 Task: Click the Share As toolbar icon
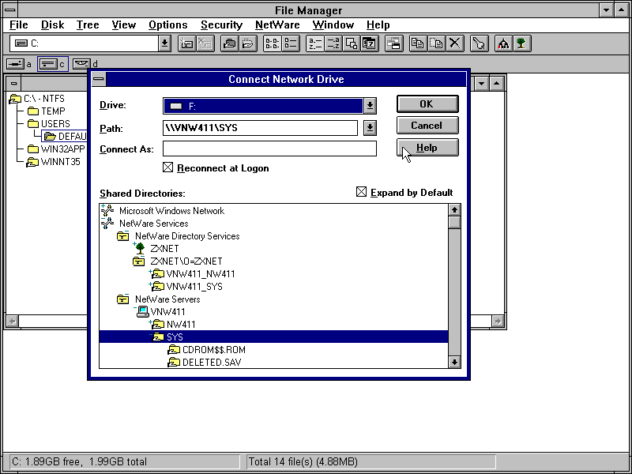coord(230,43)
